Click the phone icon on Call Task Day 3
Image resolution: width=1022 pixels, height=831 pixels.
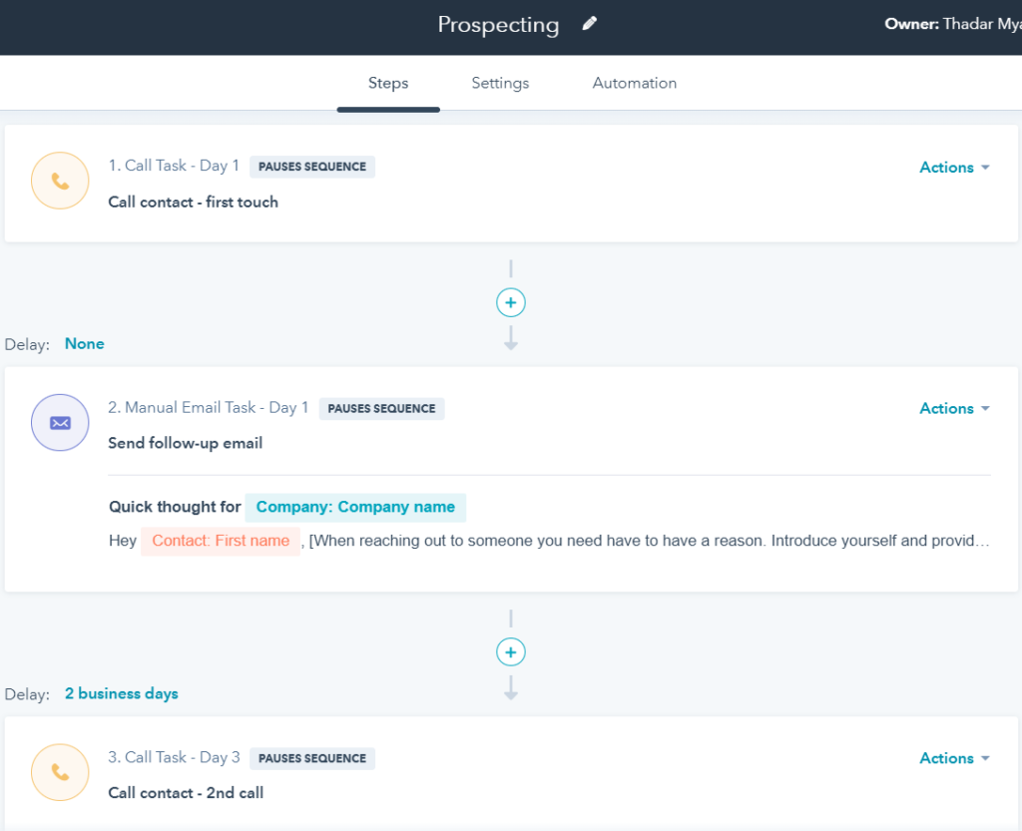(60, 772)
